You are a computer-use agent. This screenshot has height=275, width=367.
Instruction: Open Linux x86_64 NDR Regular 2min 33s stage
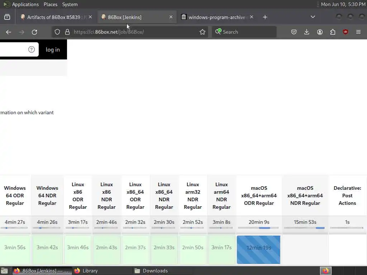click(x=164, y=250)
